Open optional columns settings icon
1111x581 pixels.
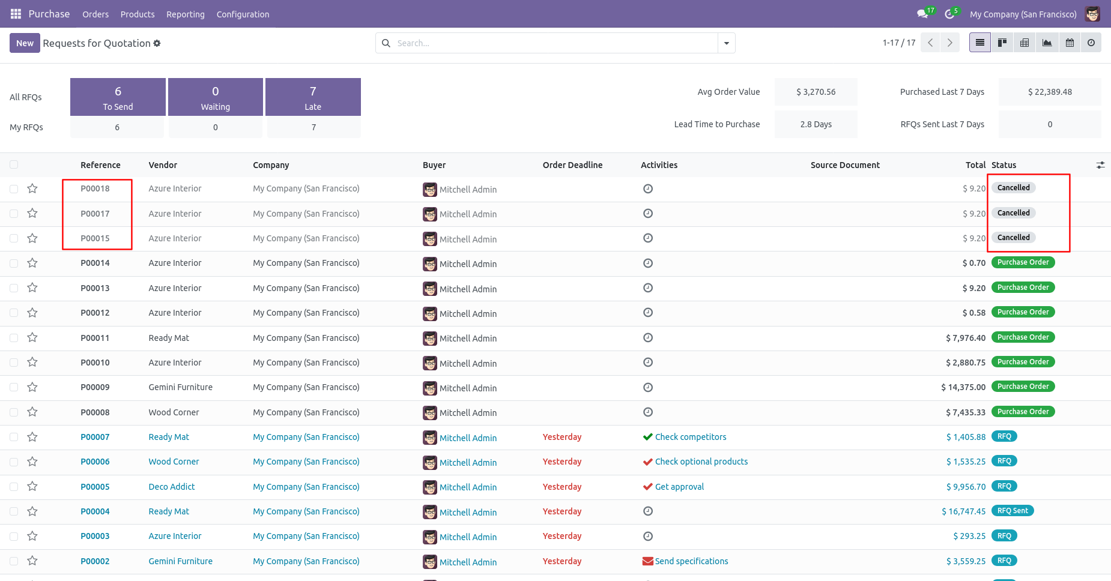point(1100,165)
